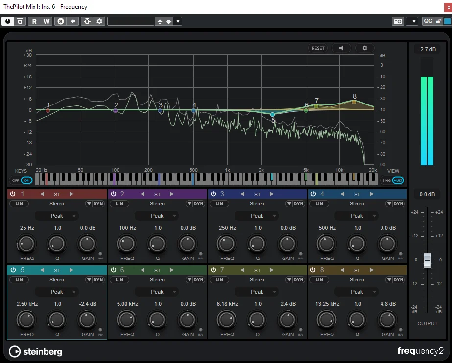Click band 6 node on EQ curve
The width and height of the screenshot is (452, 363).
point(306,110)
